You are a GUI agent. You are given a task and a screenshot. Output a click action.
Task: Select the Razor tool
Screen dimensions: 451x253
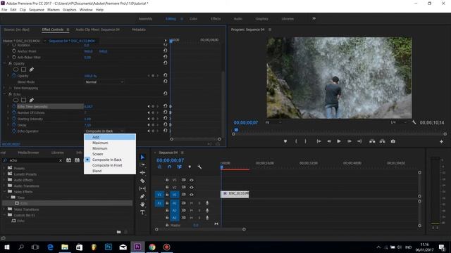[x=142, y=181]
